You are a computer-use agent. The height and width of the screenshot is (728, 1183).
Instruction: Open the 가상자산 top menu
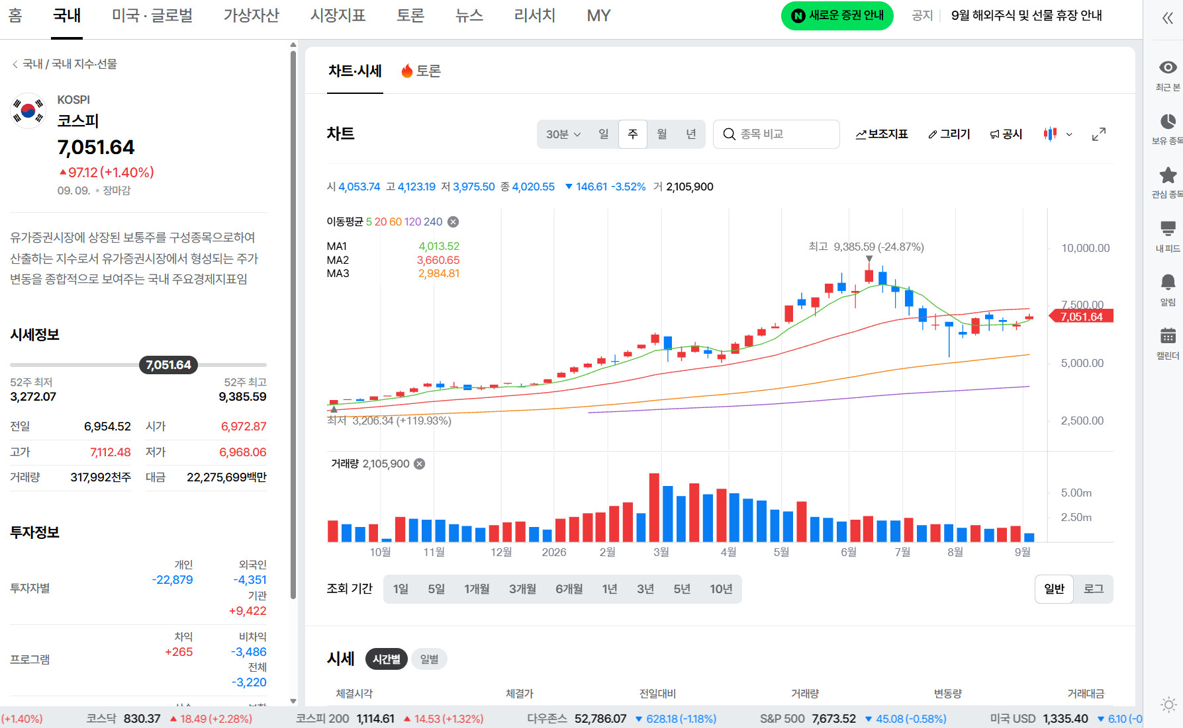point(252,15)
